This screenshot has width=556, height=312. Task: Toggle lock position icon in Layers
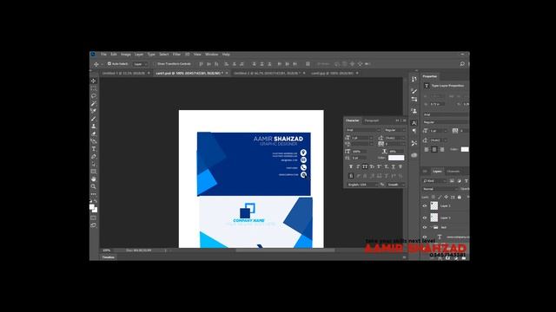point(446,197)
